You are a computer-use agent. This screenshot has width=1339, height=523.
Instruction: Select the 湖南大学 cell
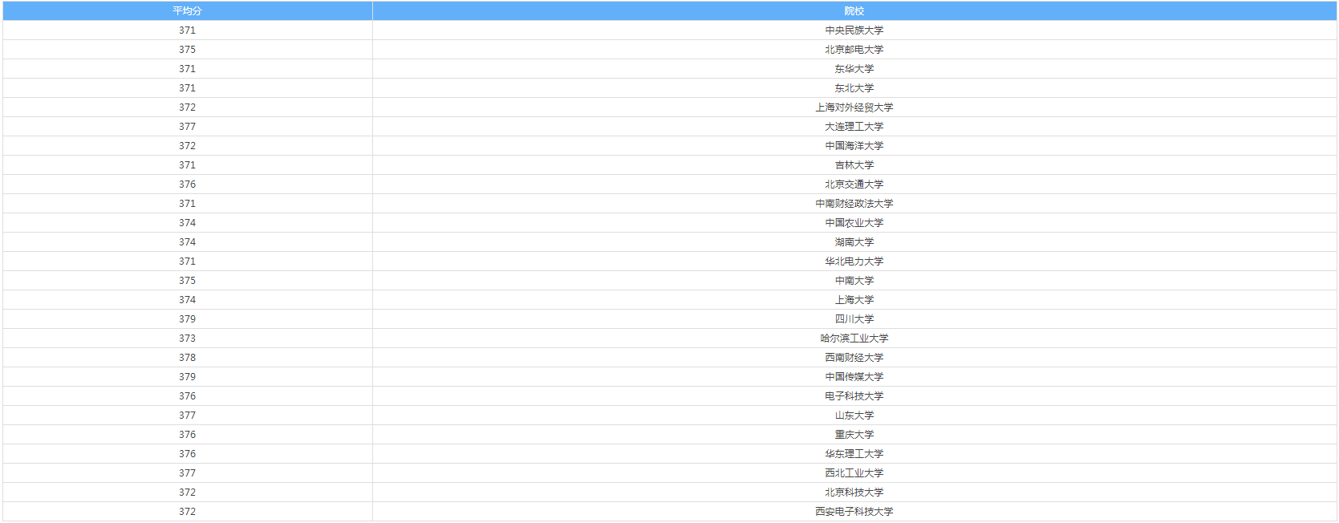(x=854, y=242)
